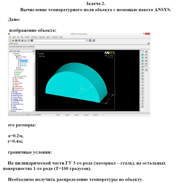
Task: Click the Main Menu scrollbar up arrow
Action: click(x=34, y=54)
